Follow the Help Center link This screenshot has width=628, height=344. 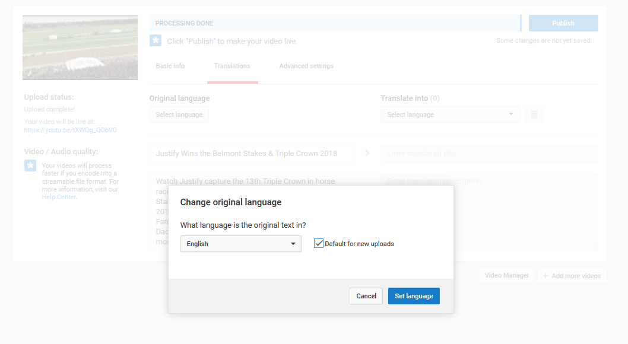(x=59, y=197)
